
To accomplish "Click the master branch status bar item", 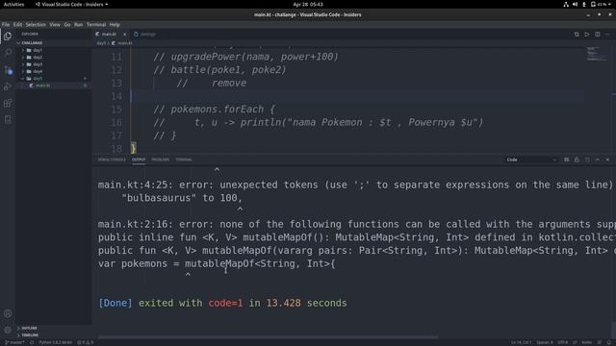I will (x=14, y=342).
